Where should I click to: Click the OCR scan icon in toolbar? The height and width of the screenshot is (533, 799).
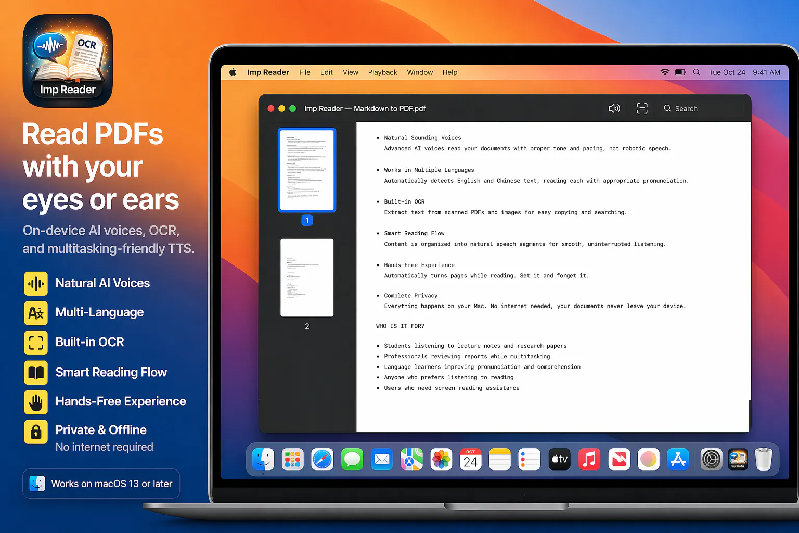click(x=642, y=108)
